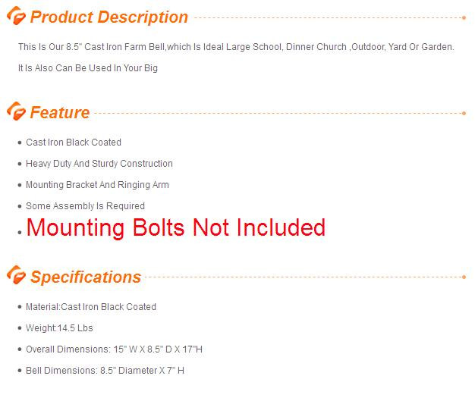Viewport: 475px width, 401px height.
Task: Click the Cast Iron Black Coated feature bullet
Action: 74,143
